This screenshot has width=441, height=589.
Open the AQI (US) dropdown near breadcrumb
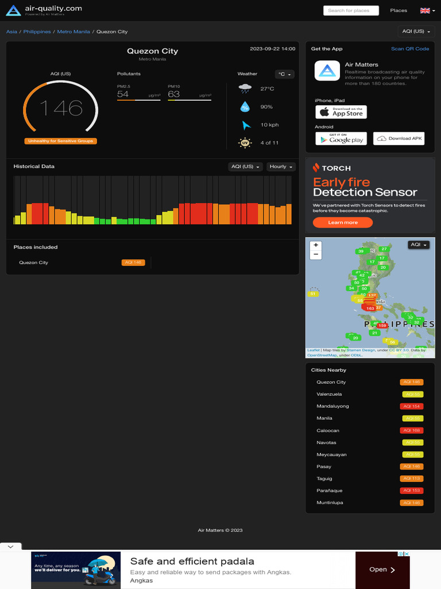coord(416,31)
